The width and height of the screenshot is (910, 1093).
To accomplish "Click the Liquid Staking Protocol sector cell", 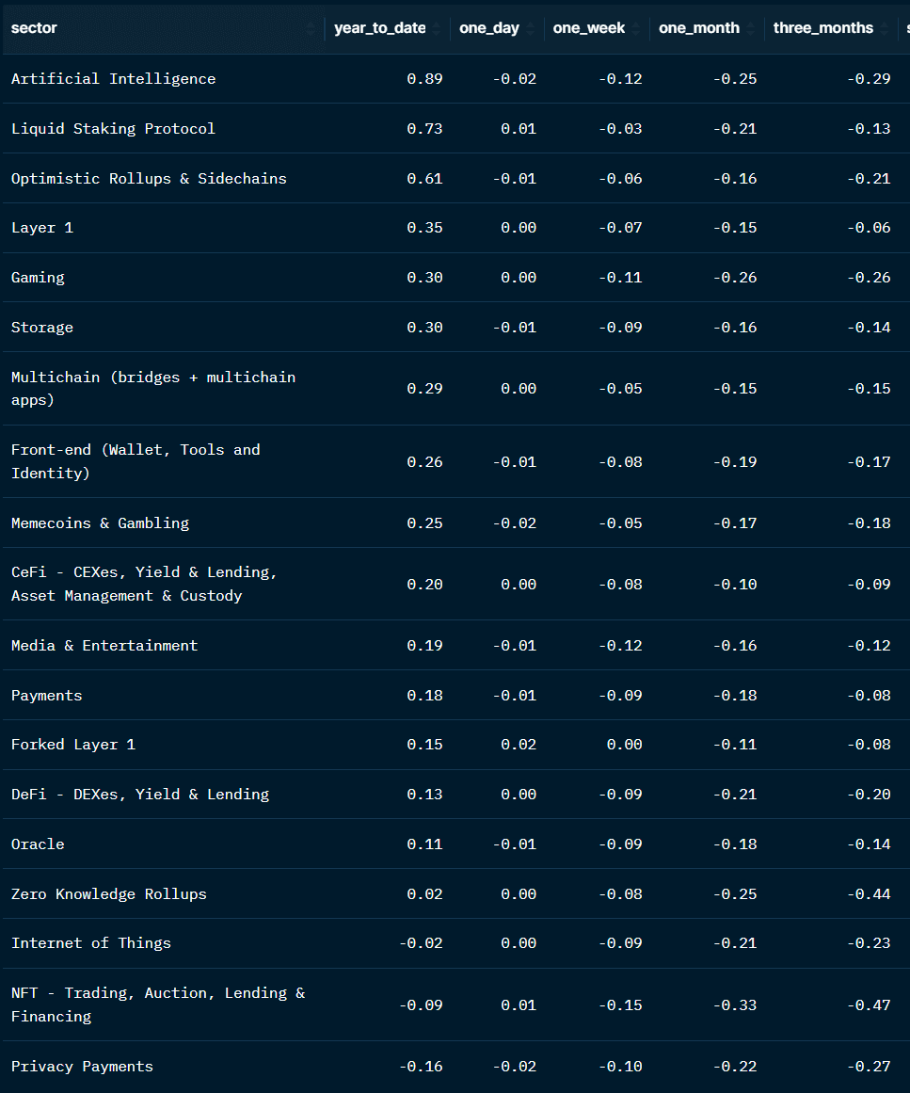I will [113, 129].
